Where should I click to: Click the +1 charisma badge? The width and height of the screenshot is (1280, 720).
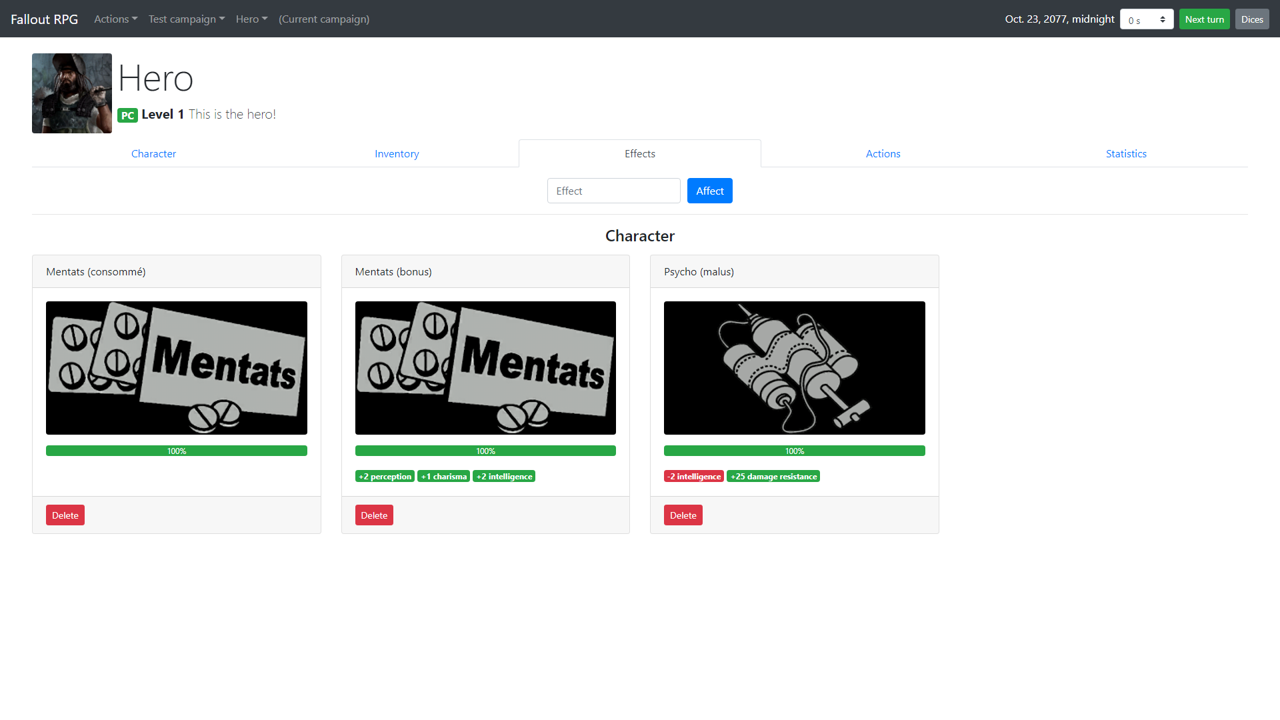pos(443,476)
